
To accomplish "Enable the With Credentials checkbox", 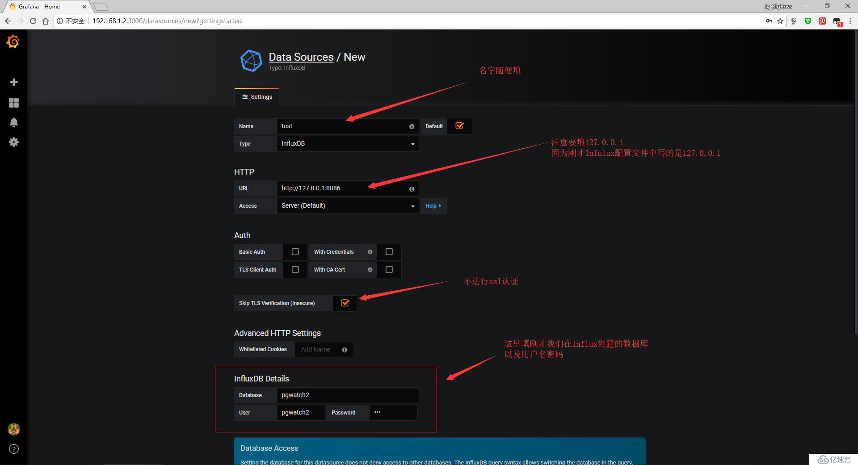I will click(389, 252).
